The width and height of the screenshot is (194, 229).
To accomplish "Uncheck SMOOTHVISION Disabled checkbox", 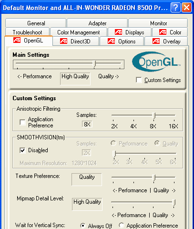I will (22, 150).
